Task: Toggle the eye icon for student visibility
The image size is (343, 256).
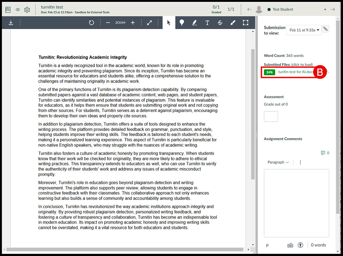Action: pos(18,10)
